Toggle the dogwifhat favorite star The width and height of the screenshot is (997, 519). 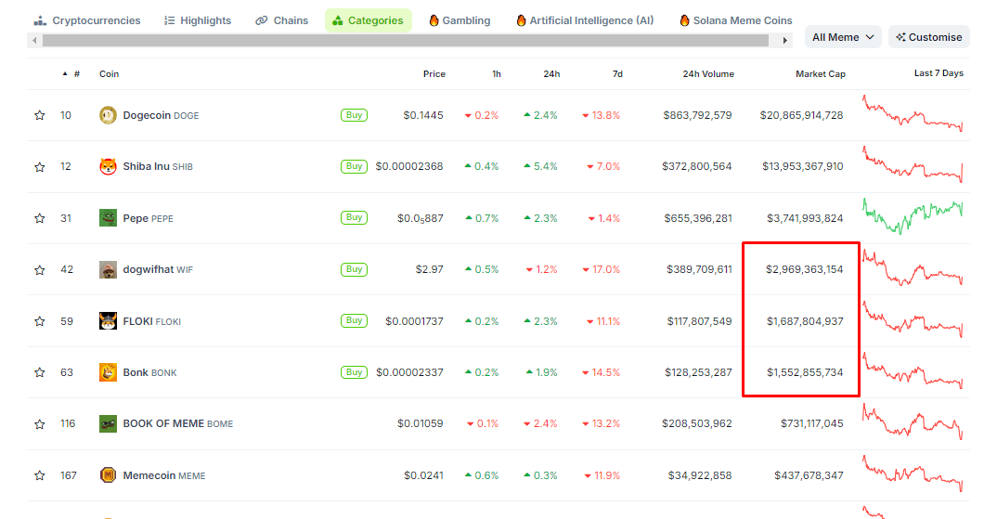(x=39, y=269)
